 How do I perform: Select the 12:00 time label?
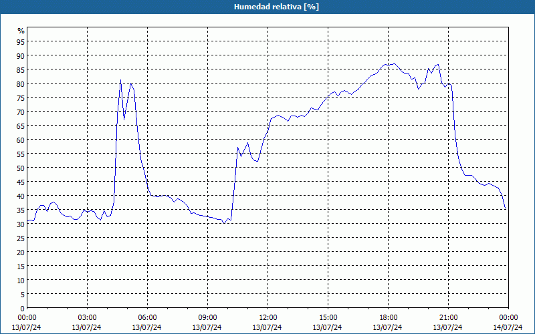268,318
